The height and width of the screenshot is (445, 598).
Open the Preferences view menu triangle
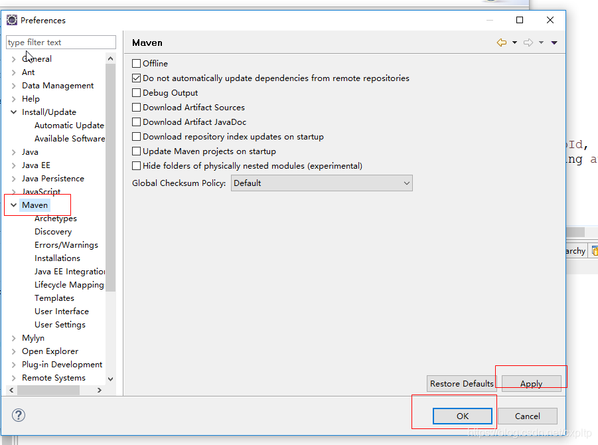pos(554,43)
